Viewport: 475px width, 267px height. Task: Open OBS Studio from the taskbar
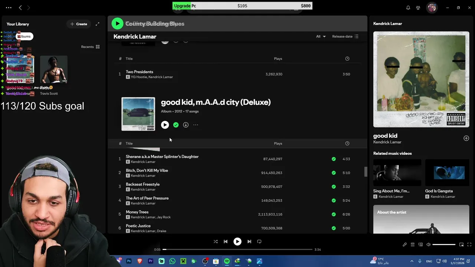pyautogui.click(x=205, y=261)
